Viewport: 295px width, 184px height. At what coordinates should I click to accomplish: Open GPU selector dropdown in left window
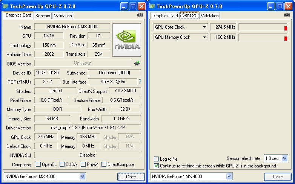82,176
